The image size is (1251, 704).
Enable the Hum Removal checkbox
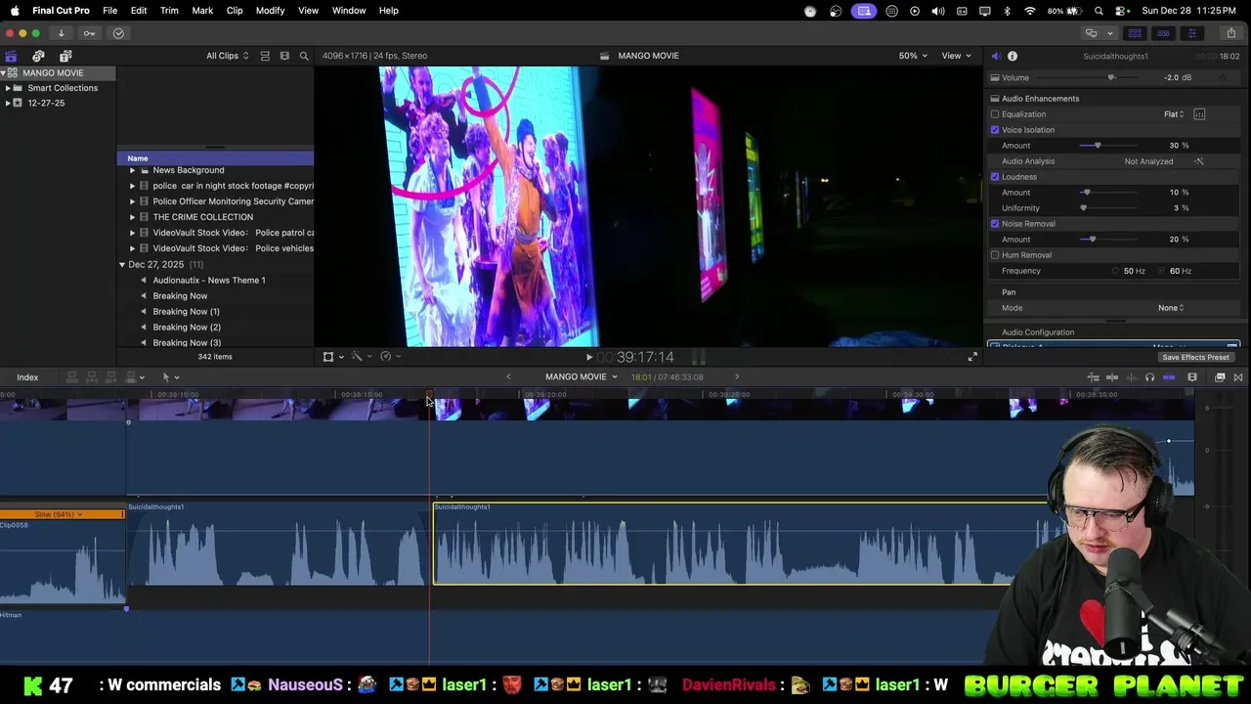(x=995, y=255)
